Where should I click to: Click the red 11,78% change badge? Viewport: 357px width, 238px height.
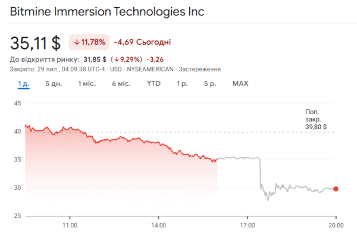(x=89, y=42)
